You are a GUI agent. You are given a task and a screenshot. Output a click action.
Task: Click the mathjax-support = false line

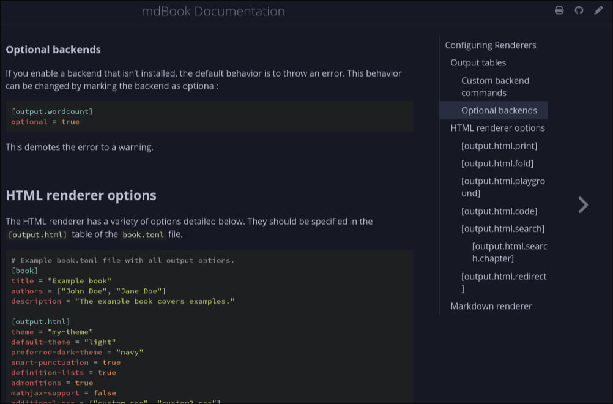click(64, 392)
